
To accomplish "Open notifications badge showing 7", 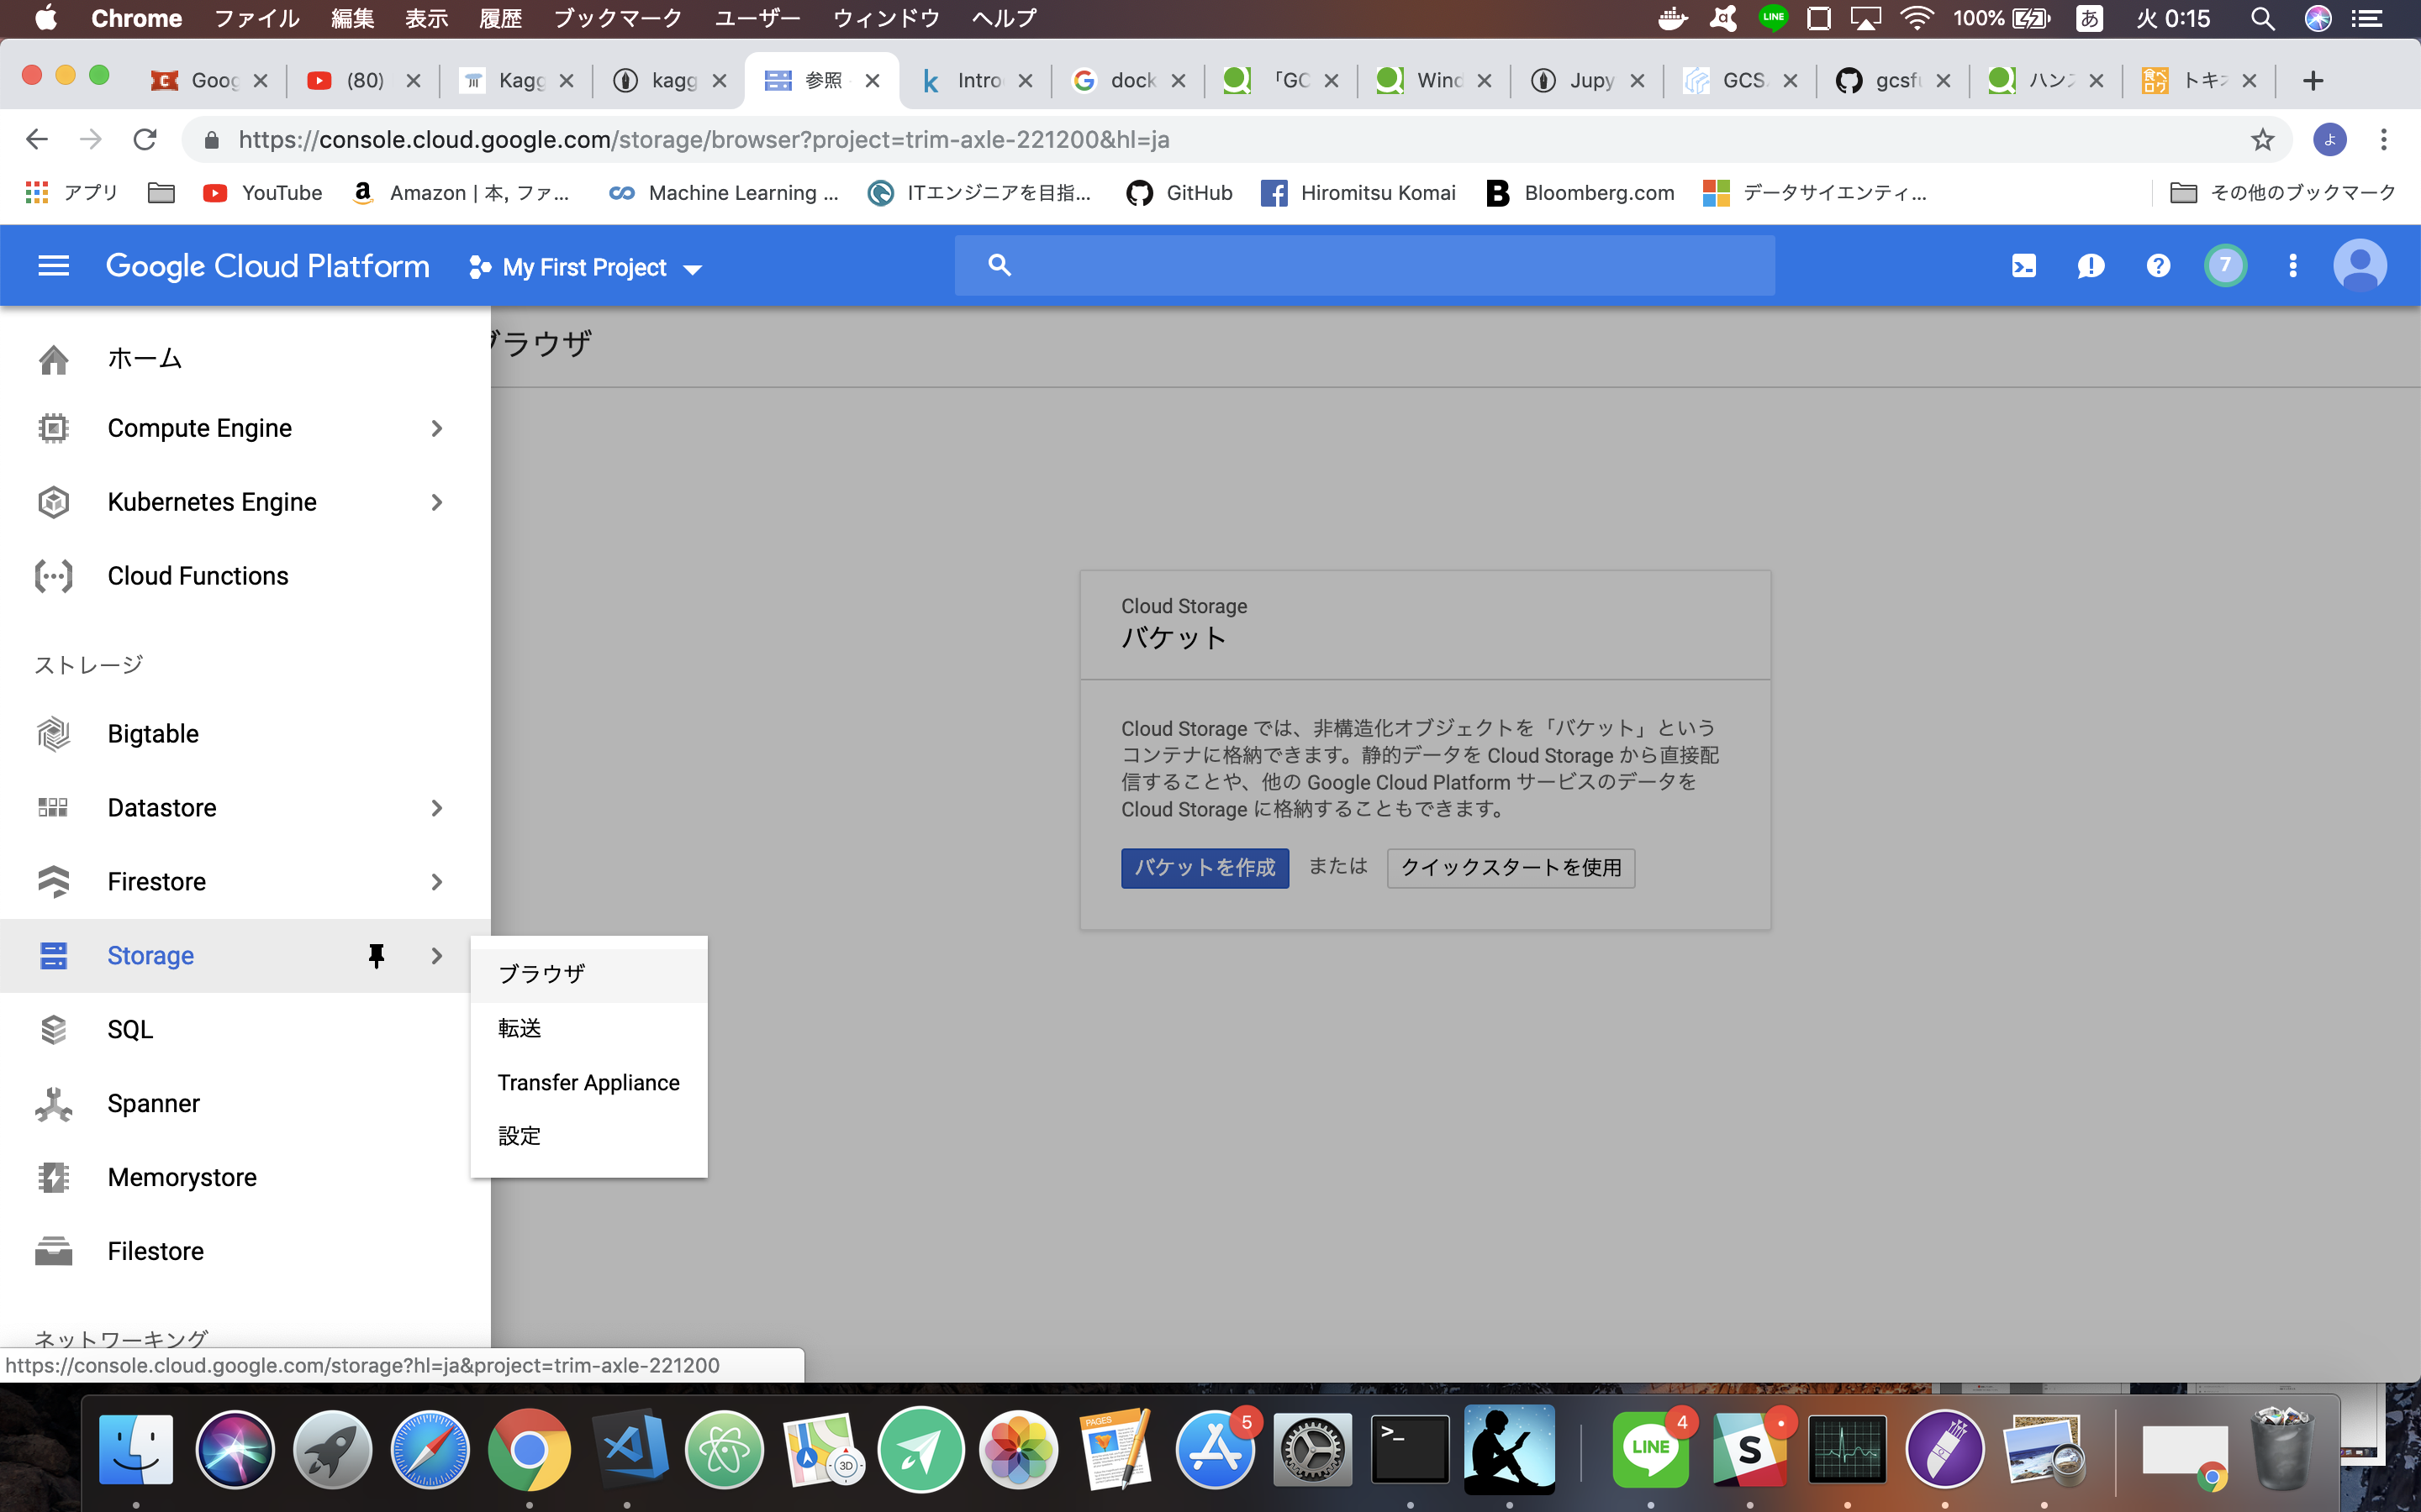I will point(2225,266).
